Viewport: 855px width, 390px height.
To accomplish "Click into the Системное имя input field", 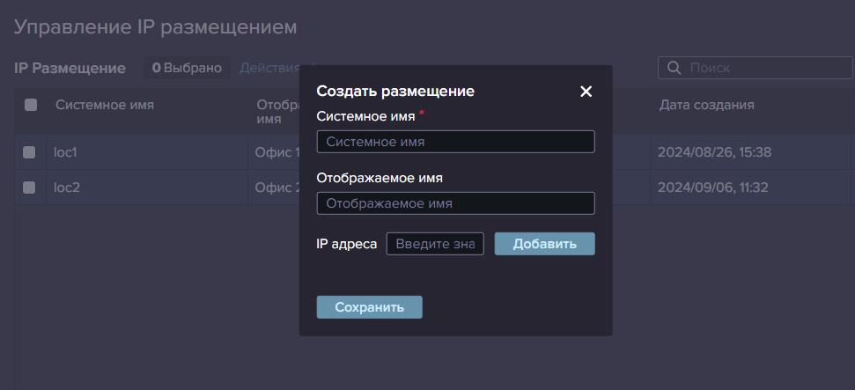I will [x=455, y=142].
